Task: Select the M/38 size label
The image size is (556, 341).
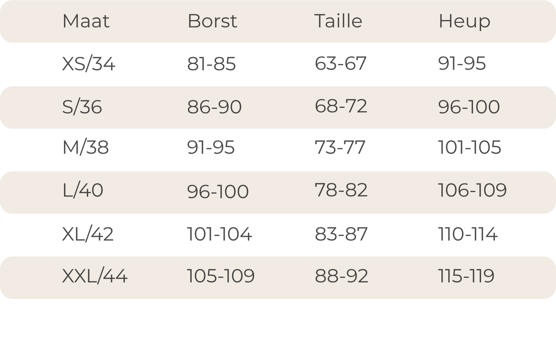Action: click(x=86, y=148)
